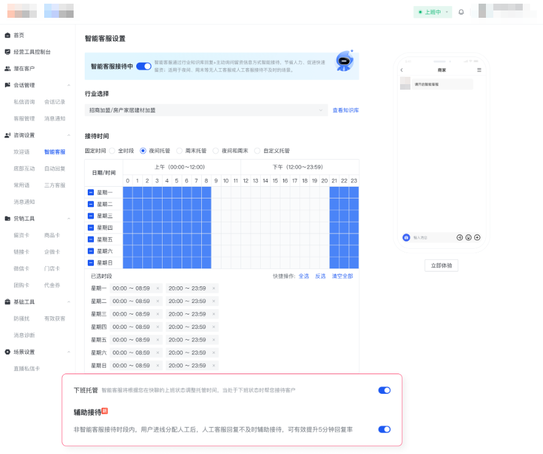Click the plus icon in chat input bar
Viewport: 543px width, 454px height.
coord(477,237)
